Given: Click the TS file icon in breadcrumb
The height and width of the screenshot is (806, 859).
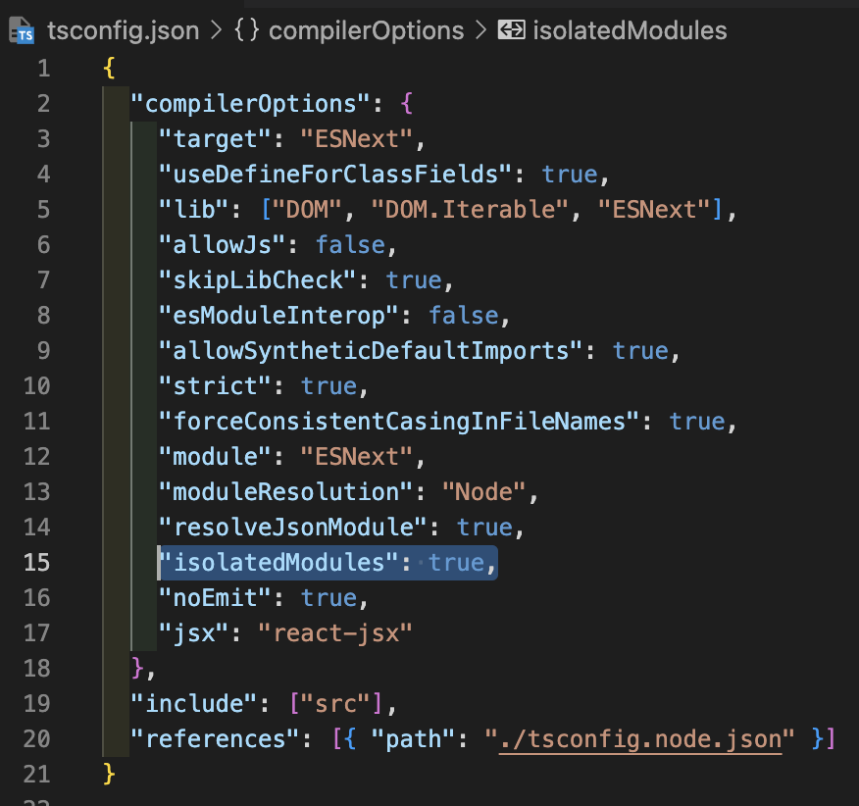Looking at the screenshot, I should point(22,30).
